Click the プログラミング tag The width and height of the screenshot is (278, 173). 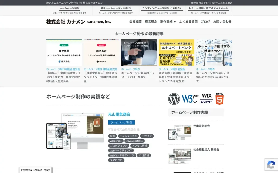click(x=119, y=146)
